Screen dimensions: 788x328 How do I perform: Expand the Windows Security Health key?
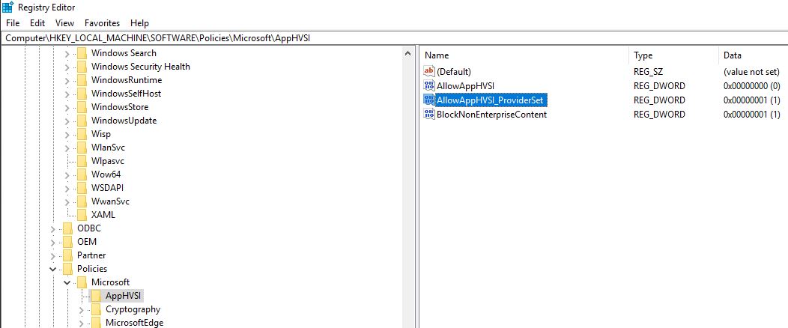click(x=67, y=67)
